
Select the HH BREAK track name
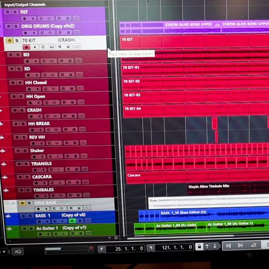(x=39, y=124)
